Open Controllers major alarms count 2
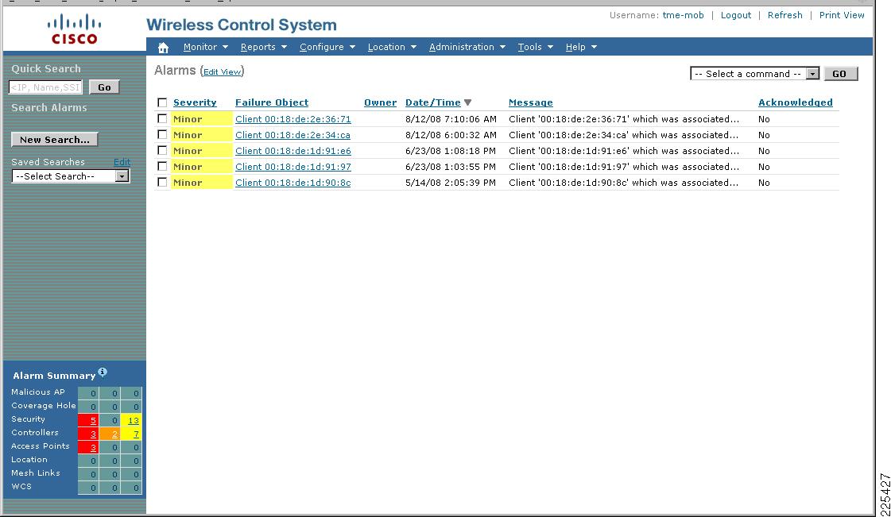Viewport: 891px width, 517px height. 114,434
